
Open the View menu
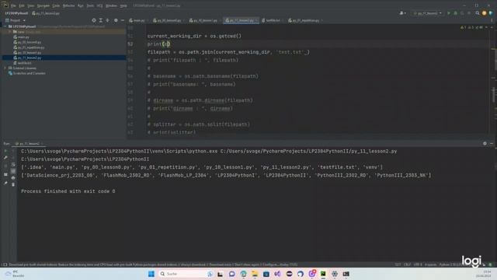(x=31, y=5)
